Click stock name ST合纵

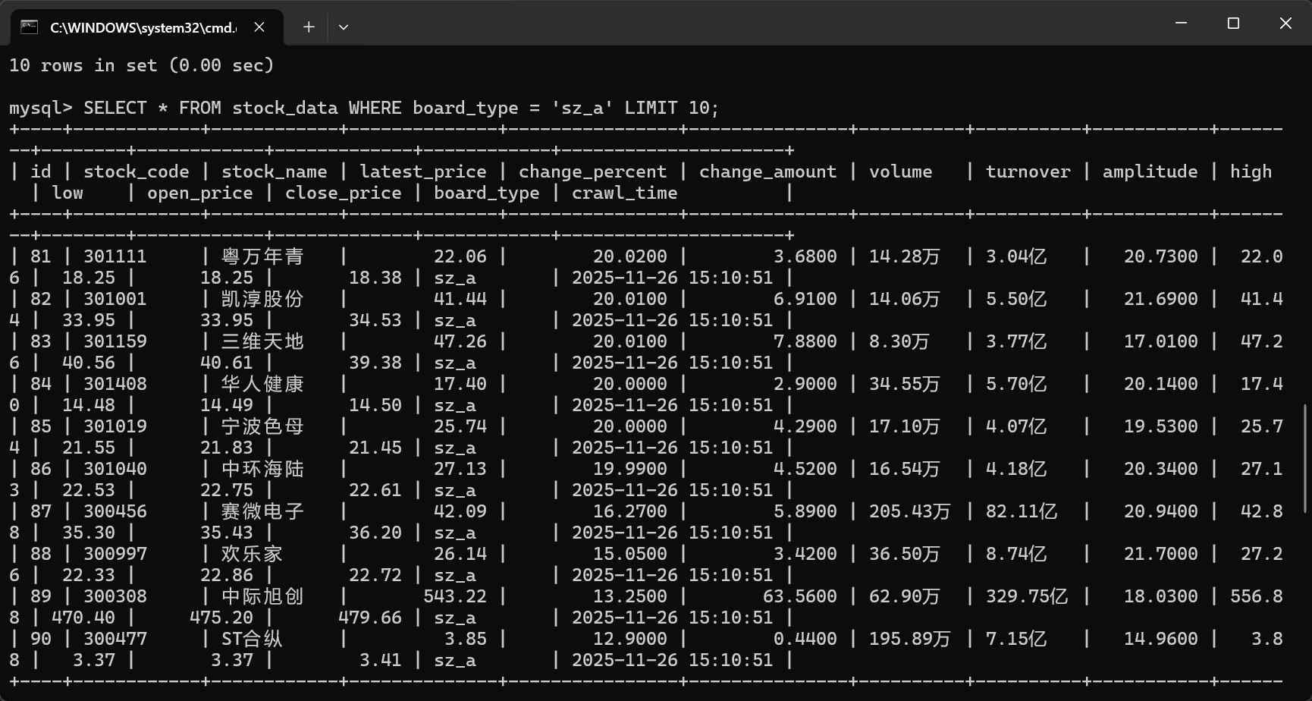click(252, 640)
